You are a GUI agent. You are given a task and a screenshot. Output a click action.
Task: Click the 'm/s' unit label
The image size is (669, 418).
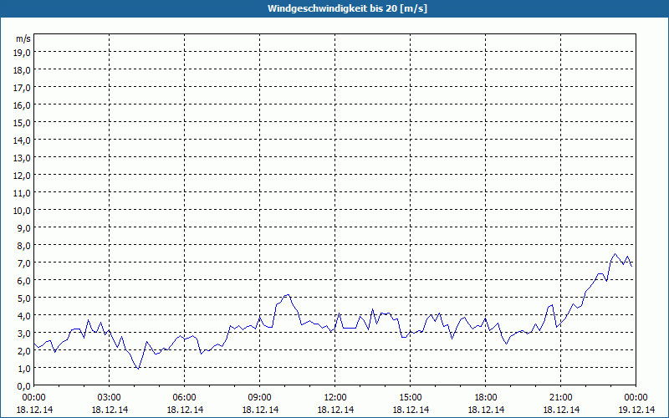click(x=23, y=38)
